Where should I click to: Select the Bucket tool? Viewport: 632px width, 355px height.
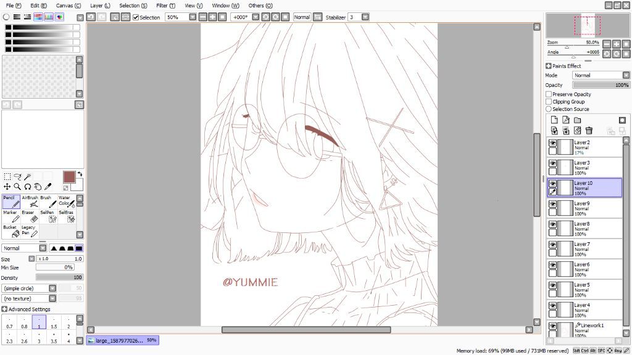[x=11, y=232]
